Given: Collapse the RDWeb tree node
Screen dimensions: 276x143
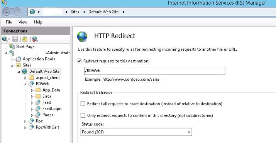Looking at the screenshot, I should pos(25,84).
